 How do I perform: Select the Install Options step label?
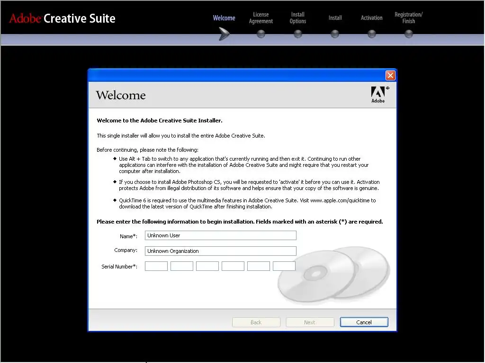pyautogui.click(x=298, y=18)
